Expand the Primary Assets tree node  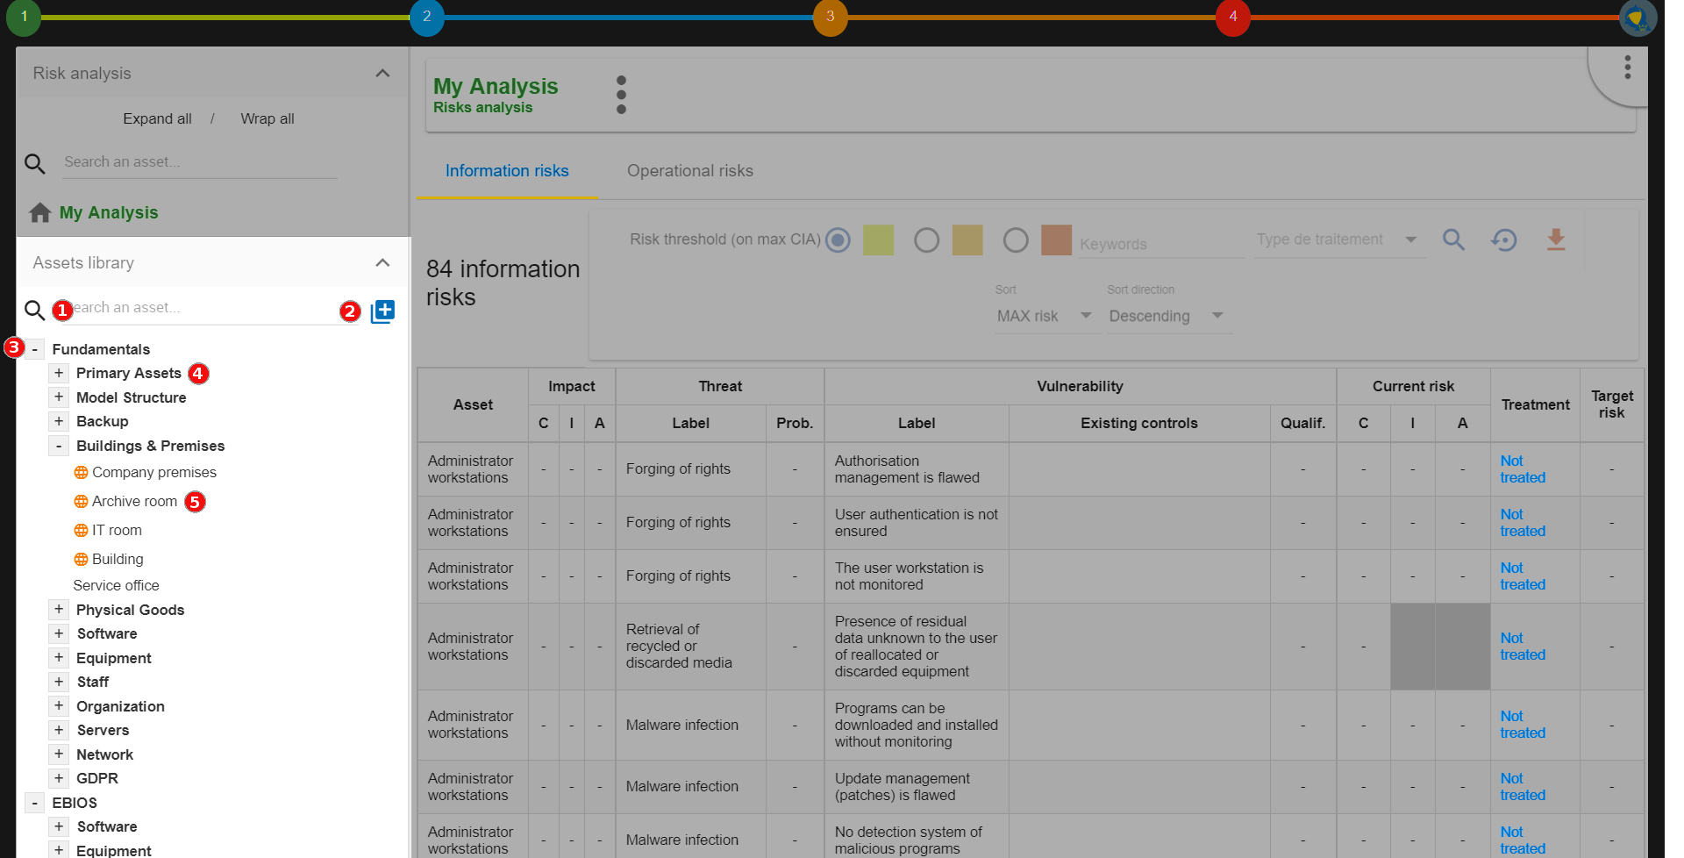click(x=59, y=373)
